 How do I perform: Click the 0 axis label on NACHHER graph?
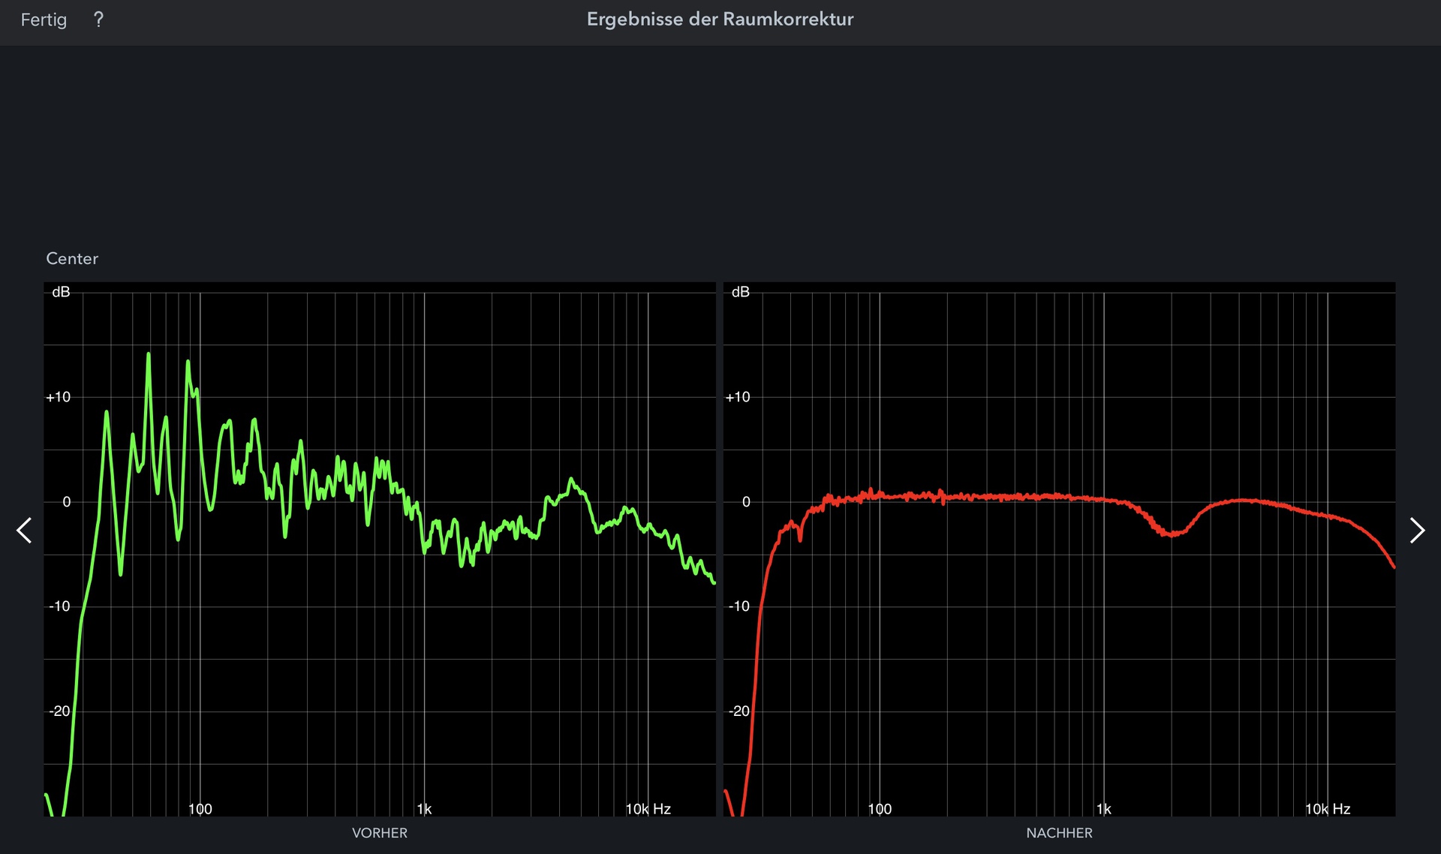click(745, 502)
